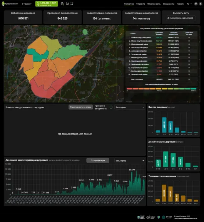Open the Telegram social icon

[196, 4]
